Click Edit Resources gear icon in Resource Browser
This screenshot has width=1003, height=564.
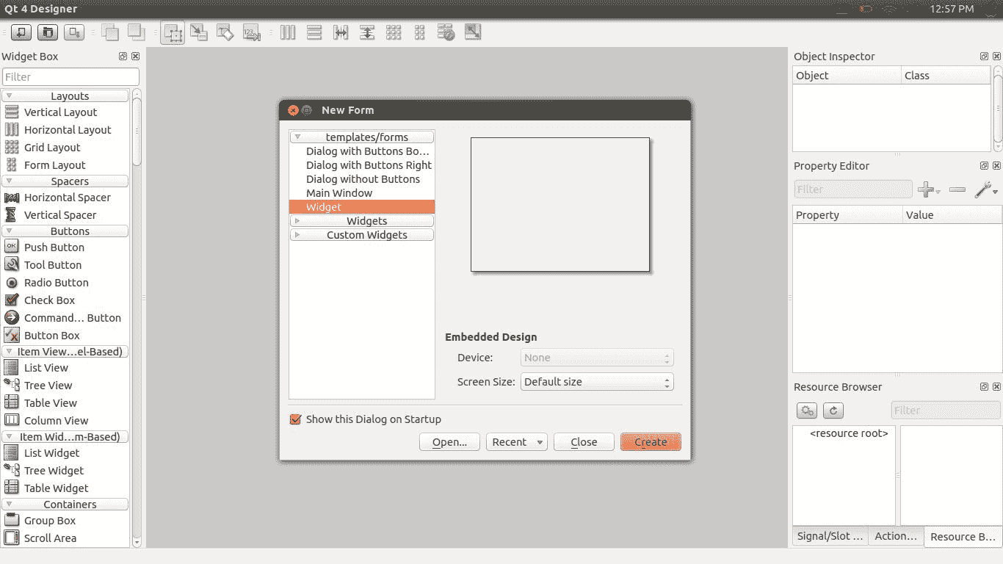[806, 411]
